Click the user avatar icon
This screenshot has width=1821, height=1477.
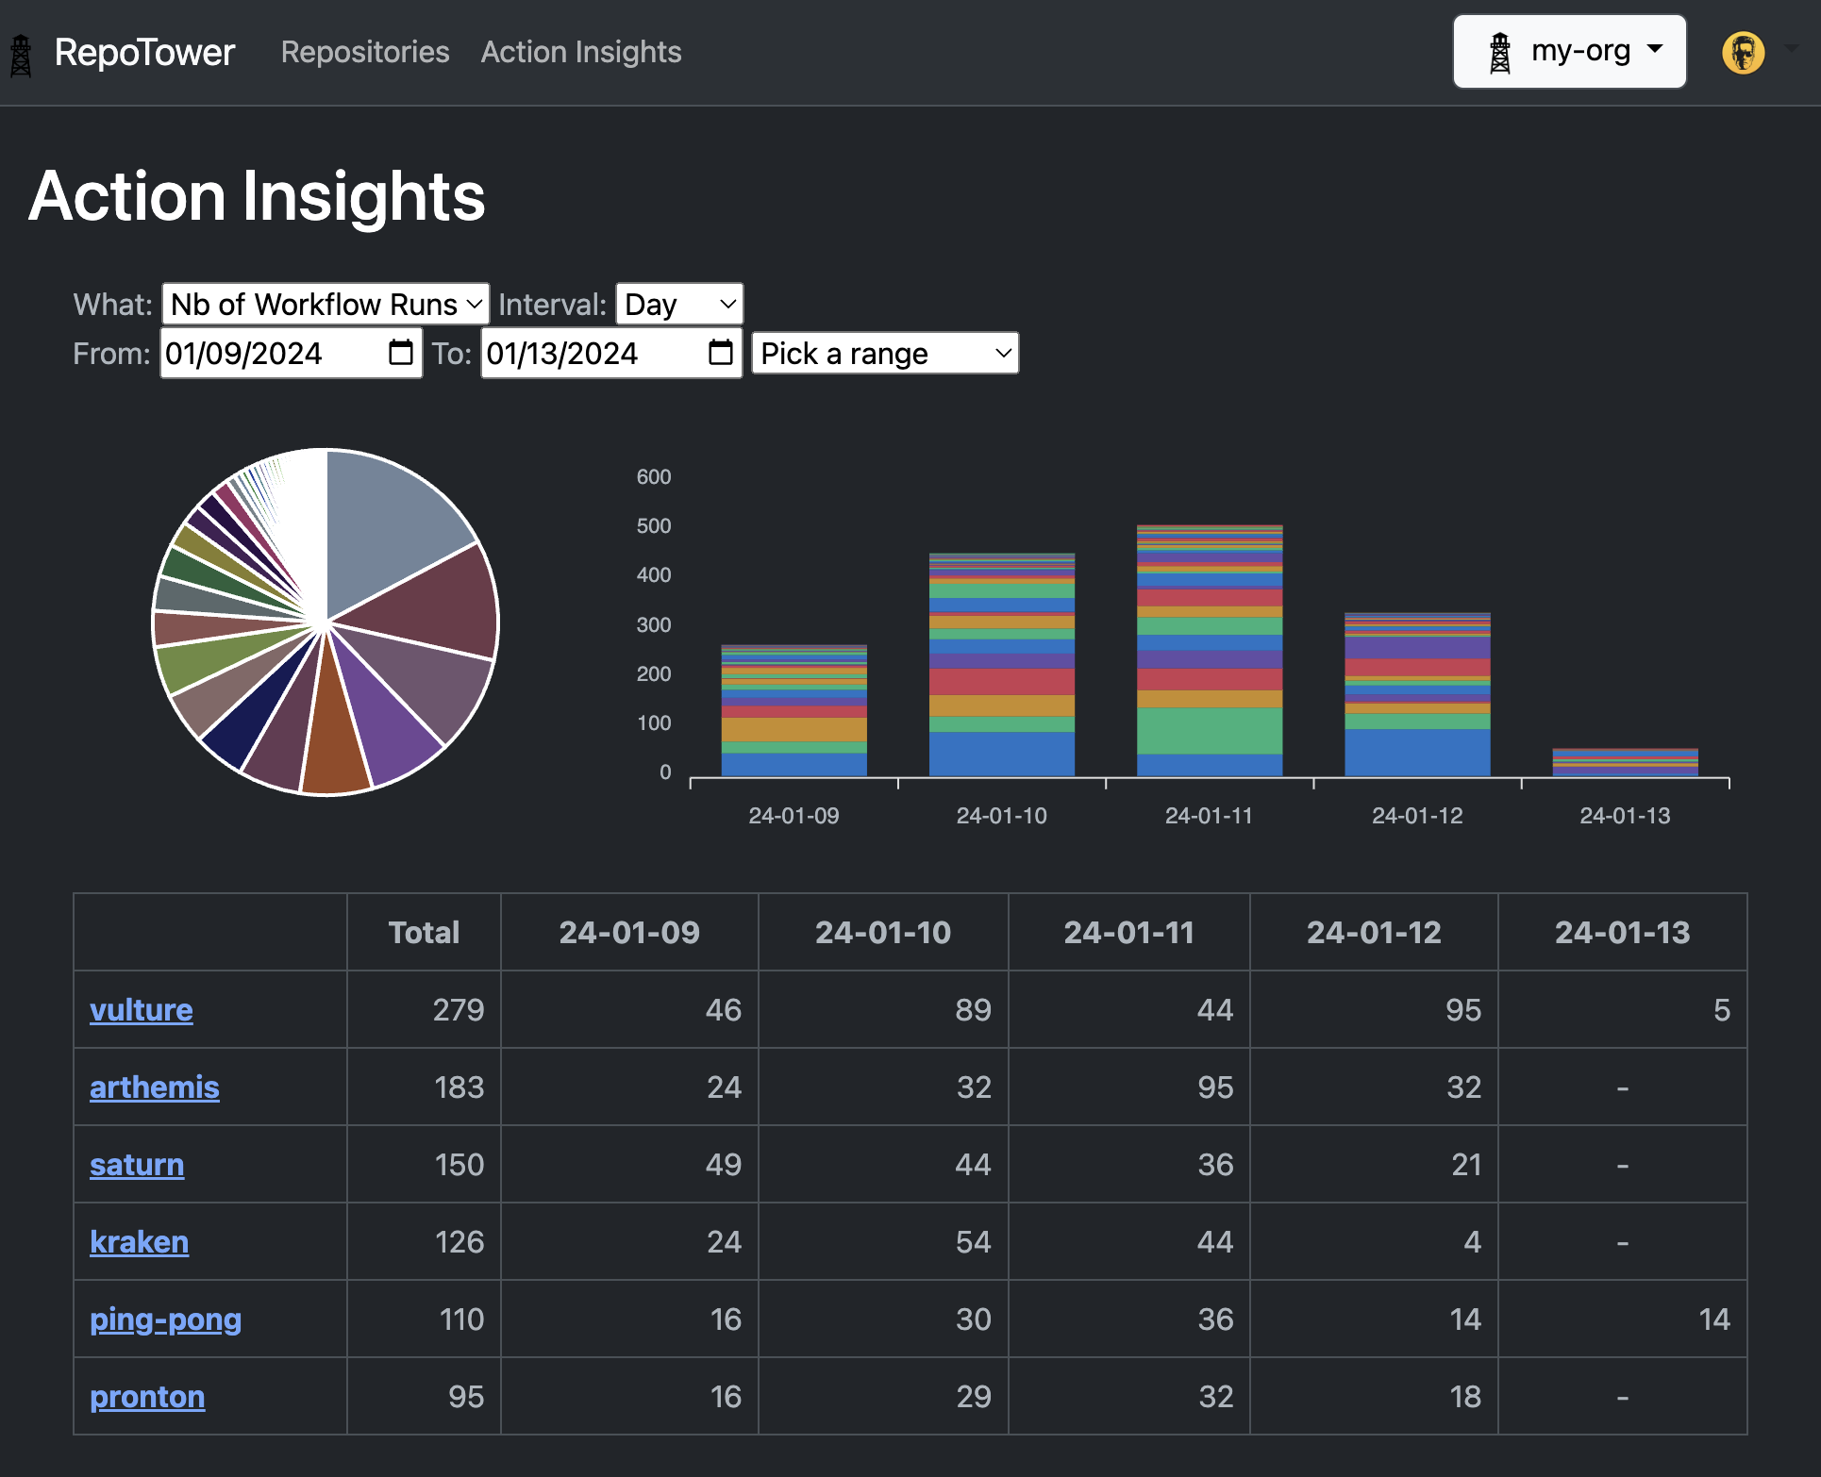(1743, 53)
